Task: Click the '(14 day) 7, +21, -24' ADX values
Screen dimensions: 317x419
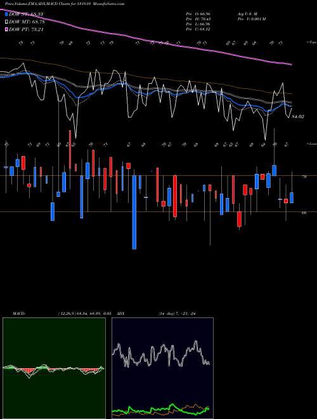Action: point(178,313)
